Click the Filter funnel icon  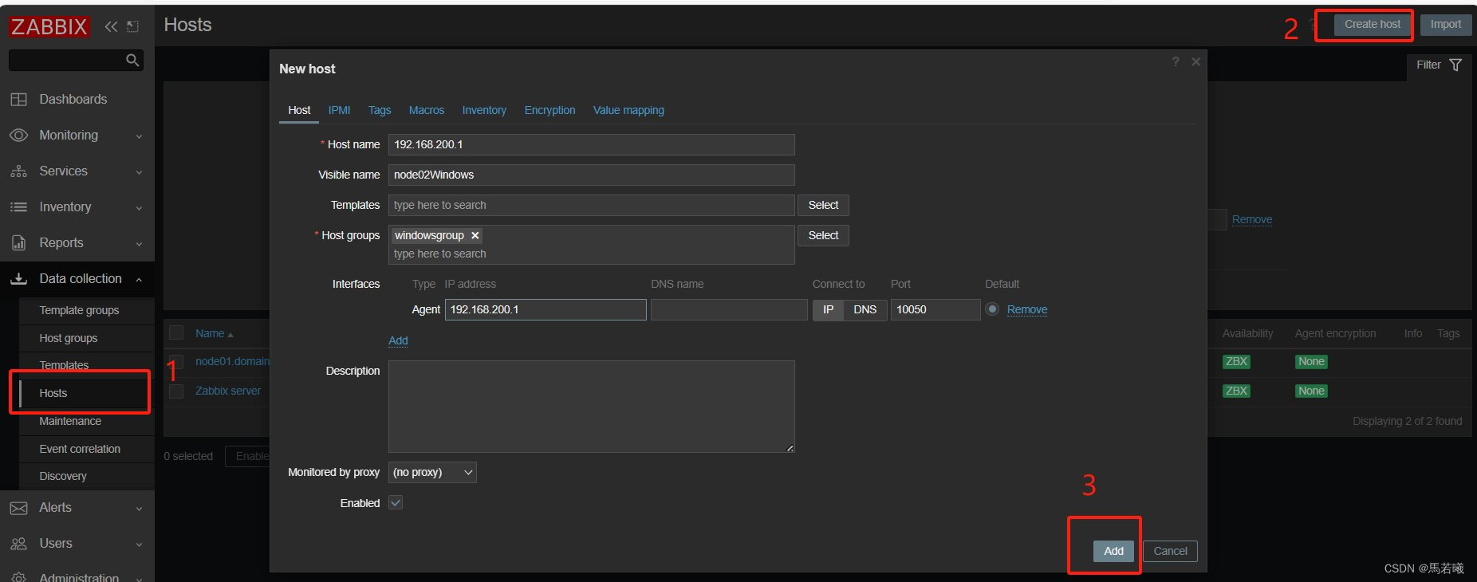pos(1455,65)
